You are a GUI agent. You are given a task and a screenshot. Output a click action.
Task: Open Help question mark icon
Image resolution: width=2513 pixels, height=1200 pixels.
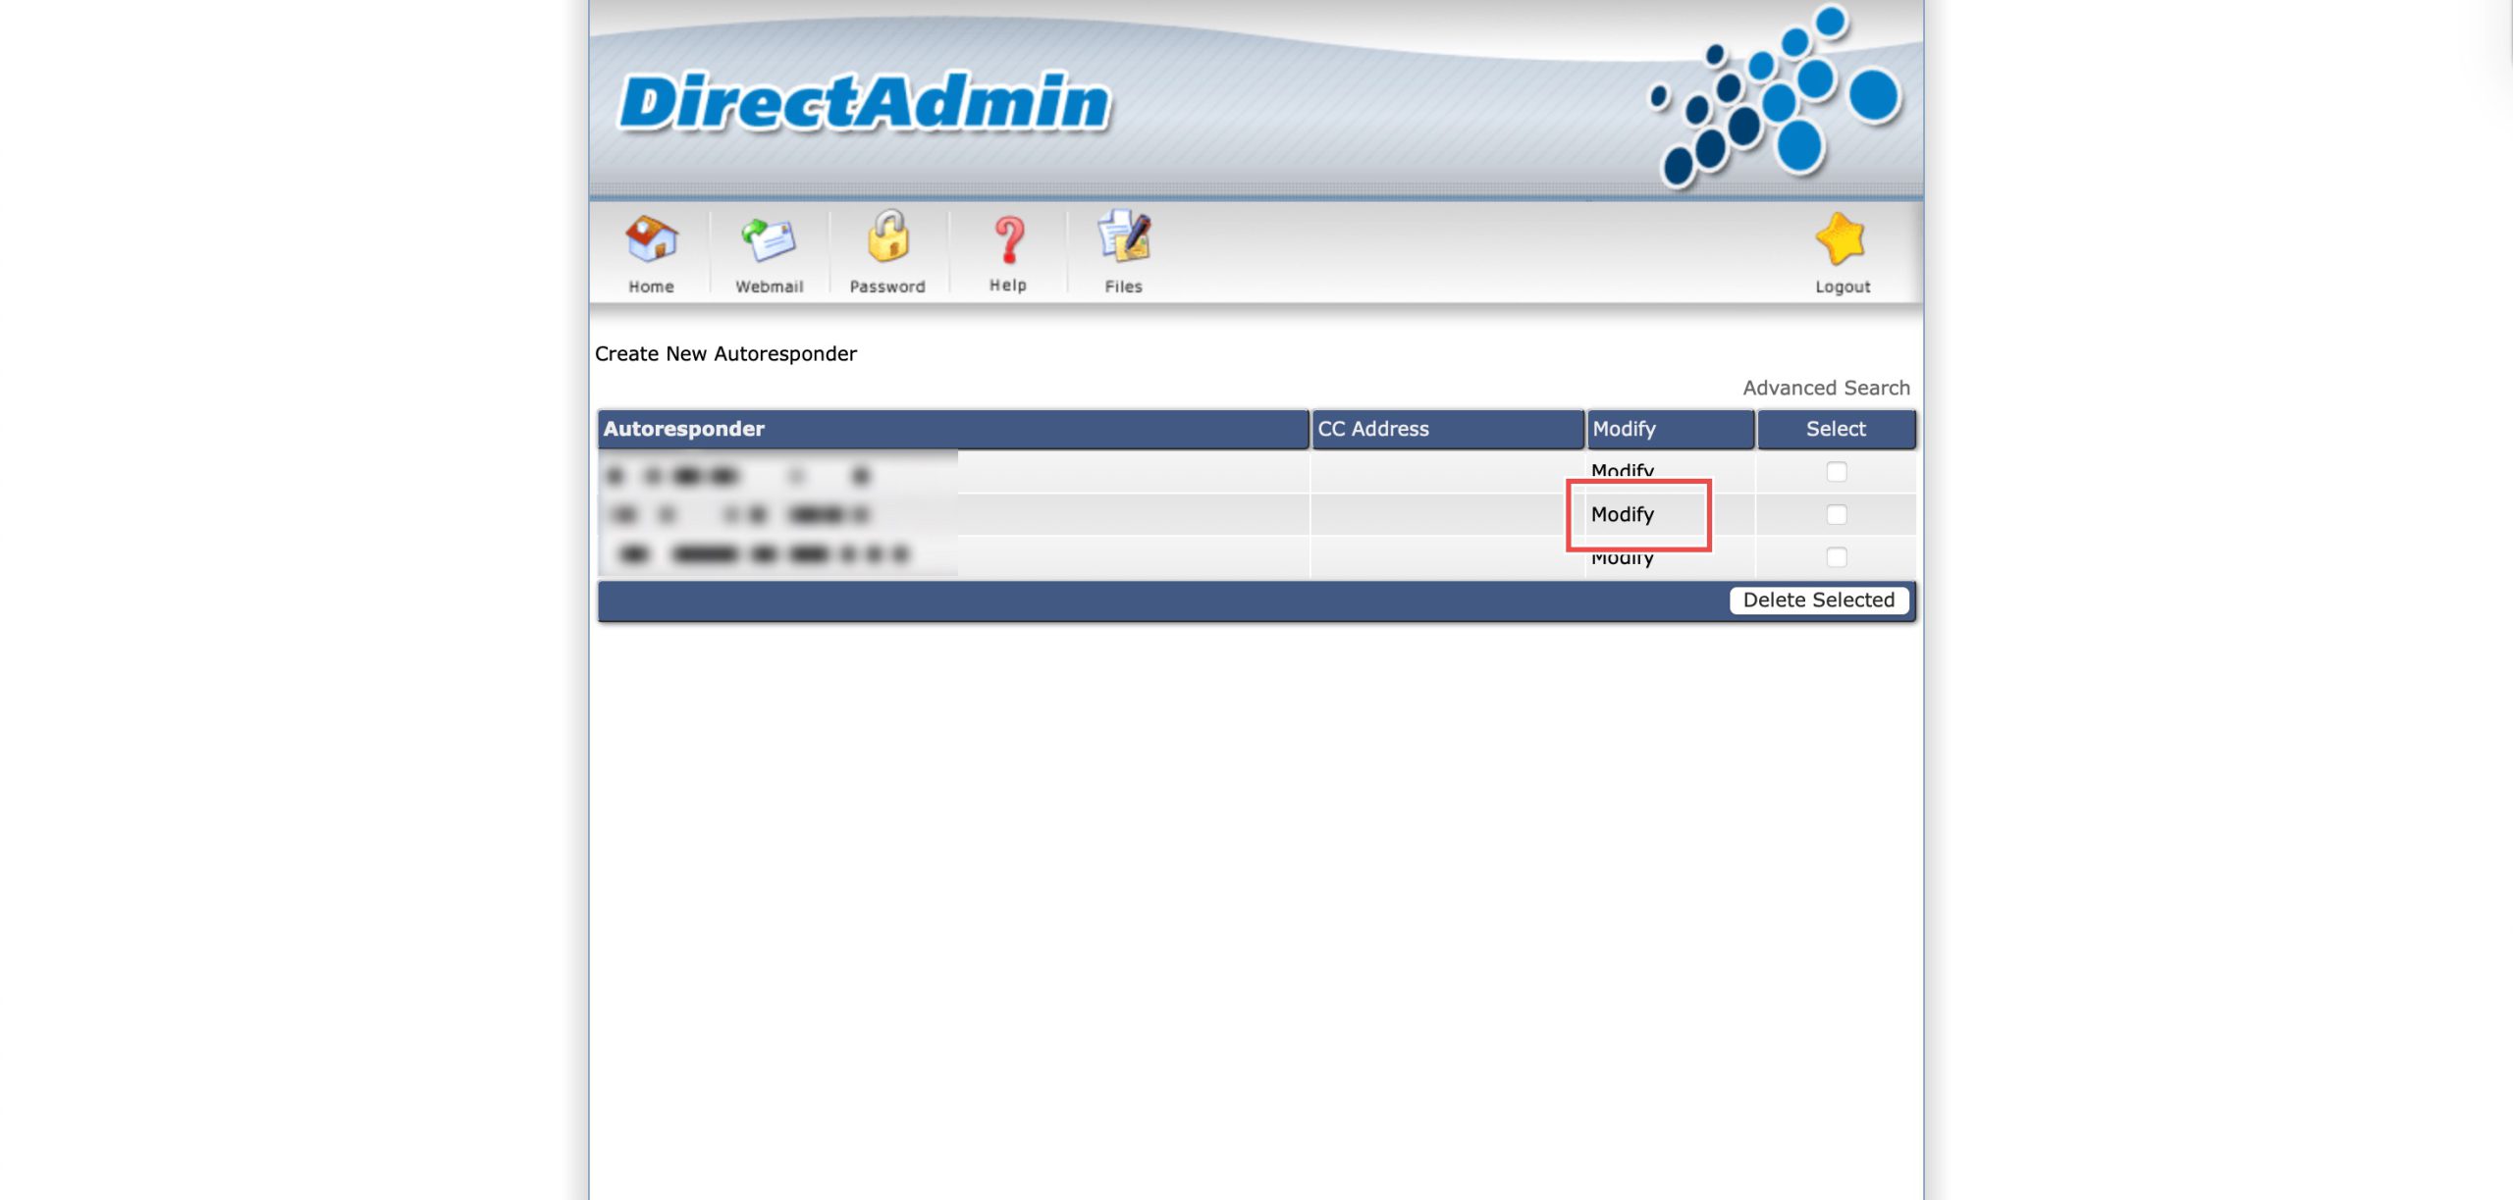tap(1008, 239)
